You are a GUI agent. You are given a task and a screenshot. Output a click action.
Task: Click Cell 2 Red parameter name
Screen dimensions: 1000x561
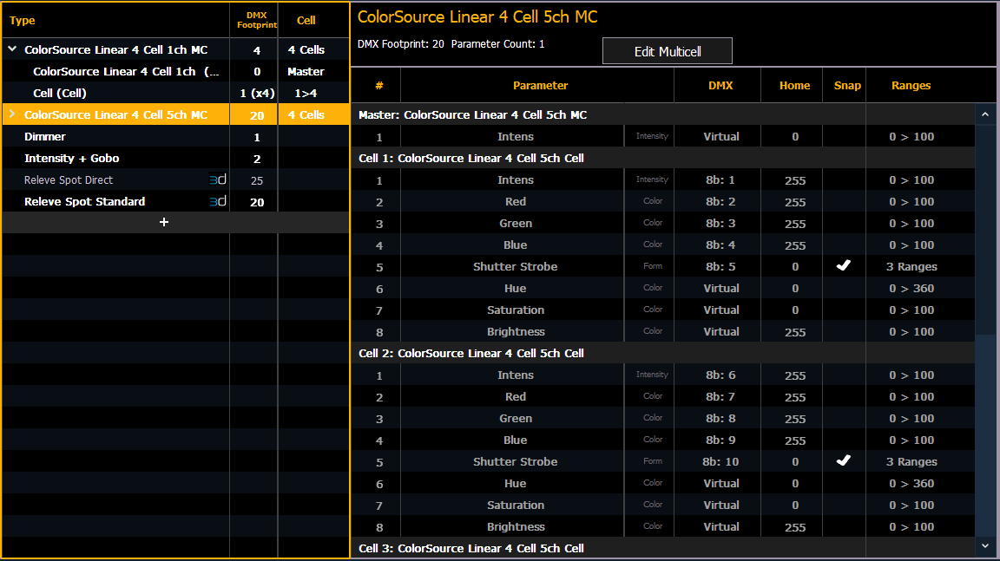pos(516,397)
